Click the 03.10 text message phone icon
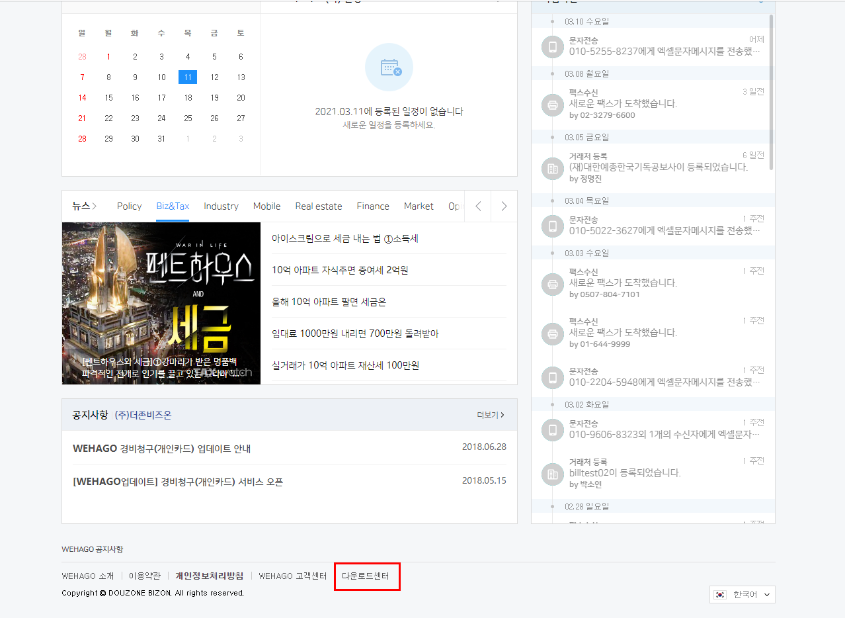 pyautogui.click(x=552, y=46)
